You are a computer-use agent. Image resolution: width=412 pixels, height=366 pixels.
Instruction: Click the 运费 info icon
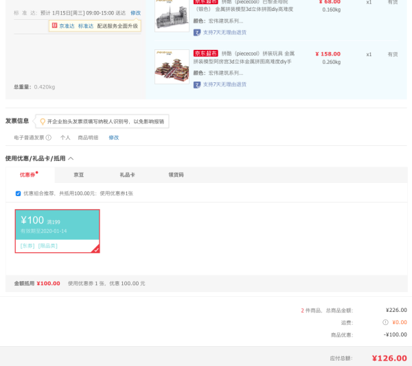tap(385, 323)
